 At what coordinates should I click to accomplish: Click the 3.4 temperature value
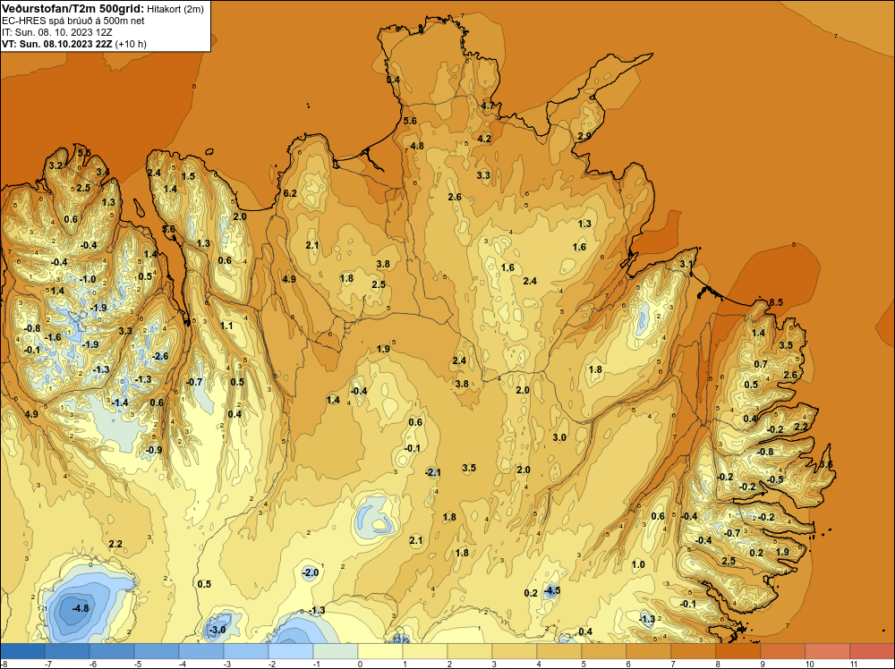pyautogui.click(x=103, y=172)
